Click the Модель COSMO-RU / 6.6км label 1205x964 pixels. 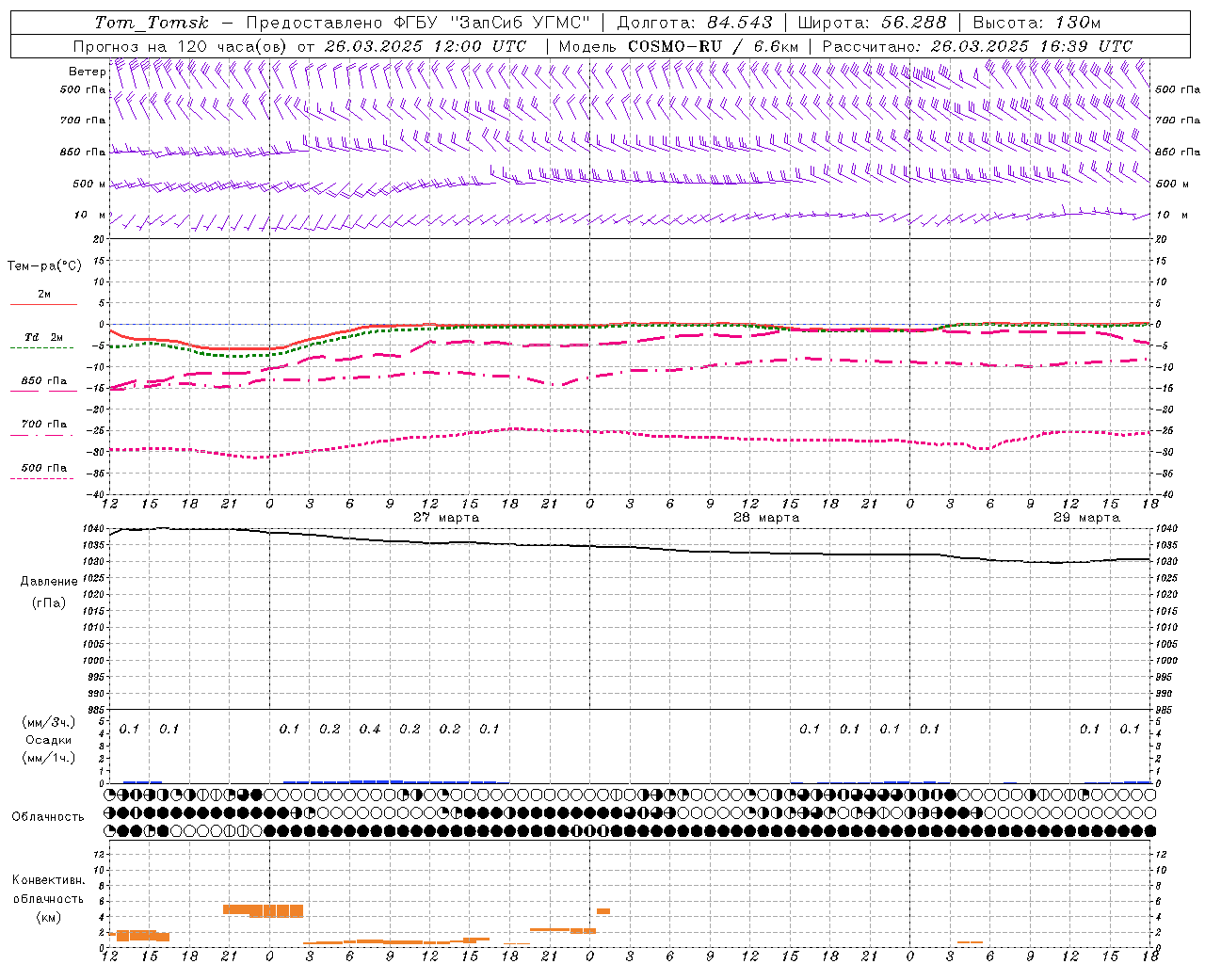click(679, 46)
